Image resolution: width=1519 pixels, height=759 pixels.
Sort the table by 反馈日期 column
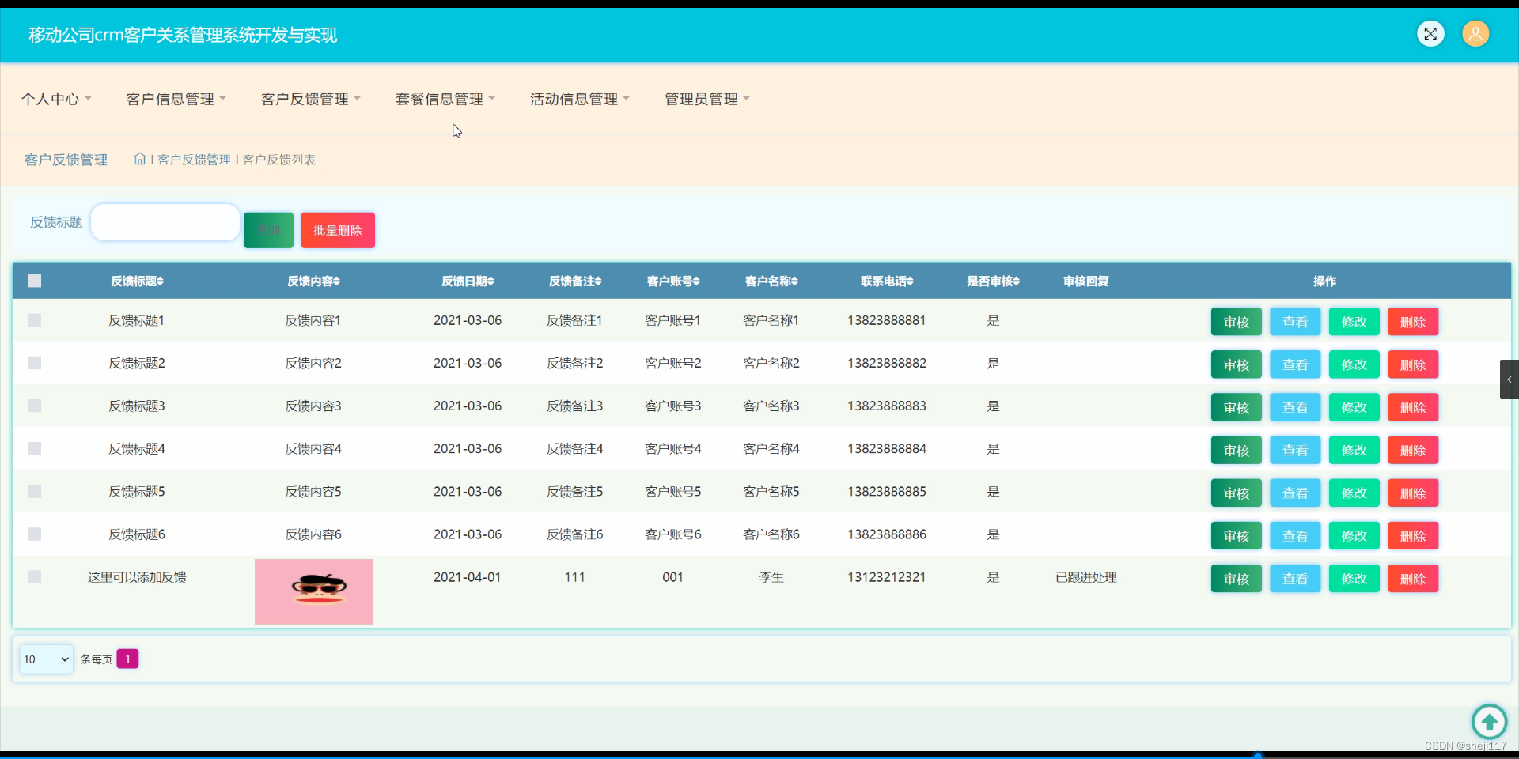click(x=467, y=281)
